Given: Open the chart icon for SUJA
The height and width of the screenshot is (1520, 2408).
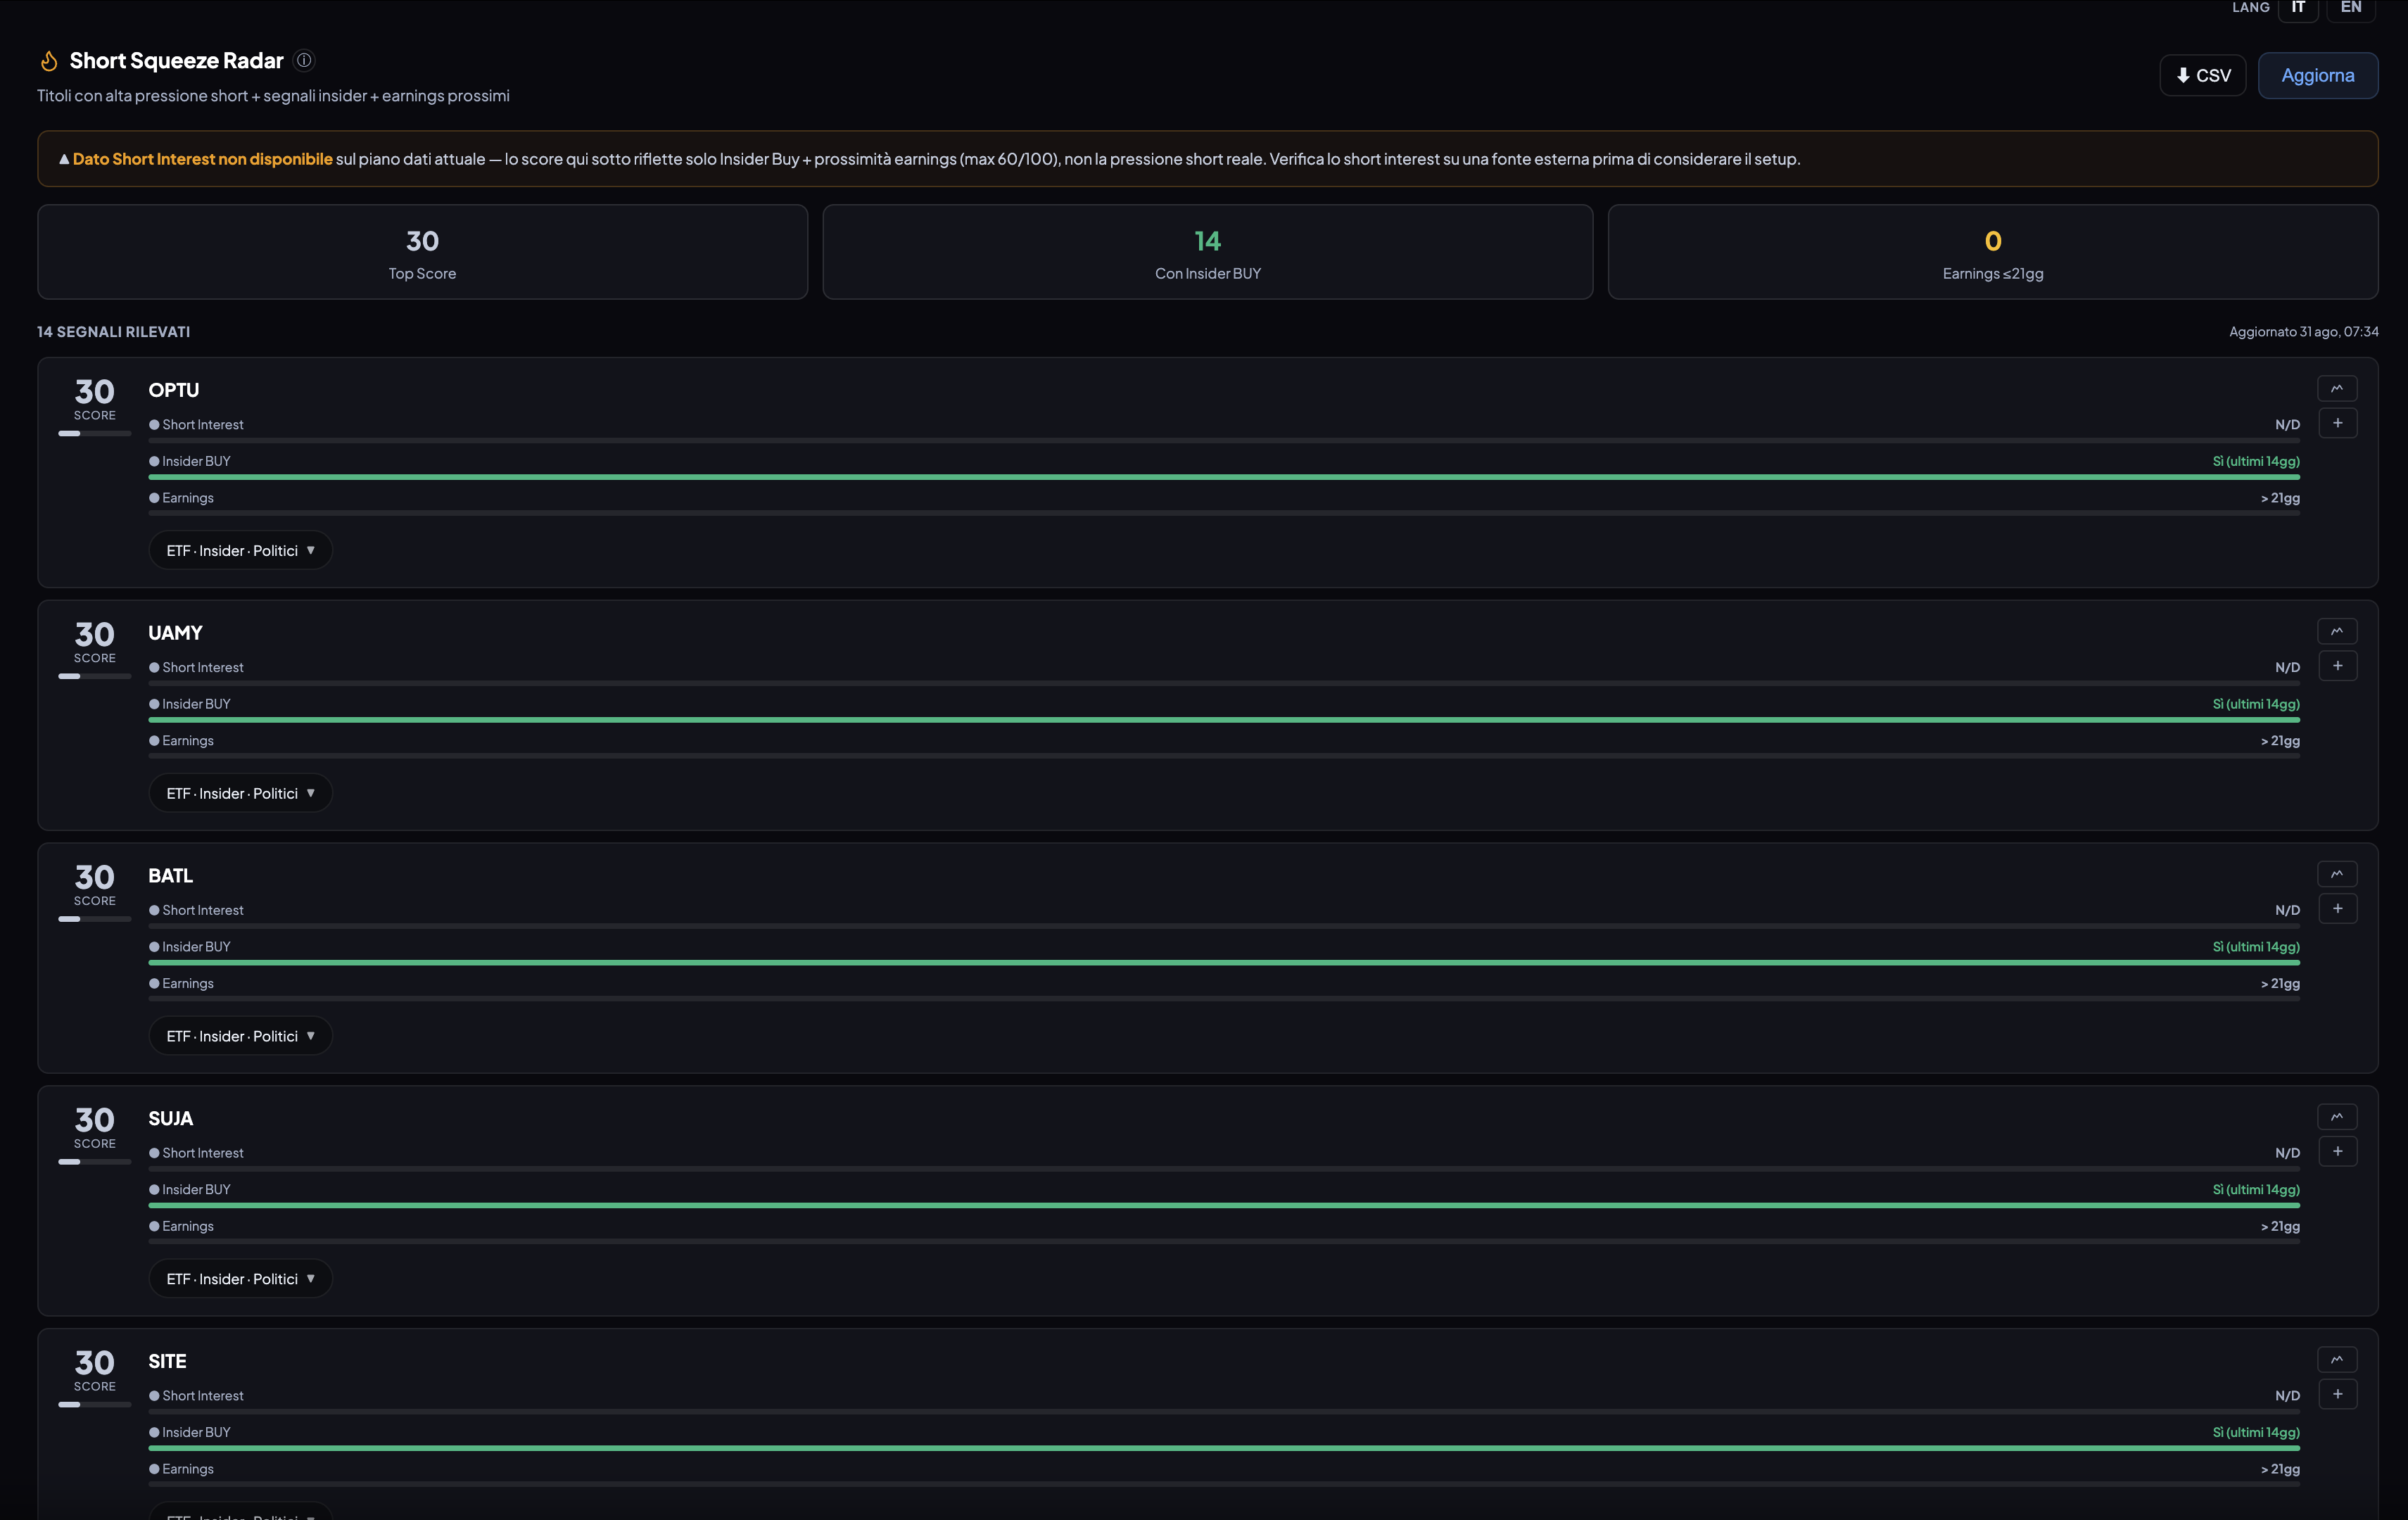Looking at the screenshot, I should click(2337, 1117).
